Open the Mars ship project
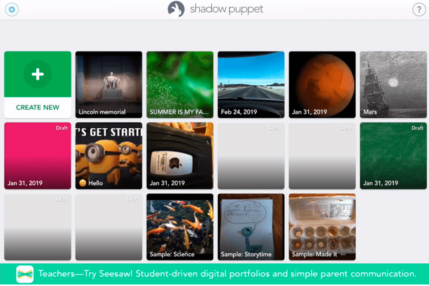The width and height of the screenshot is (429, 286). (x=393, y=84)
